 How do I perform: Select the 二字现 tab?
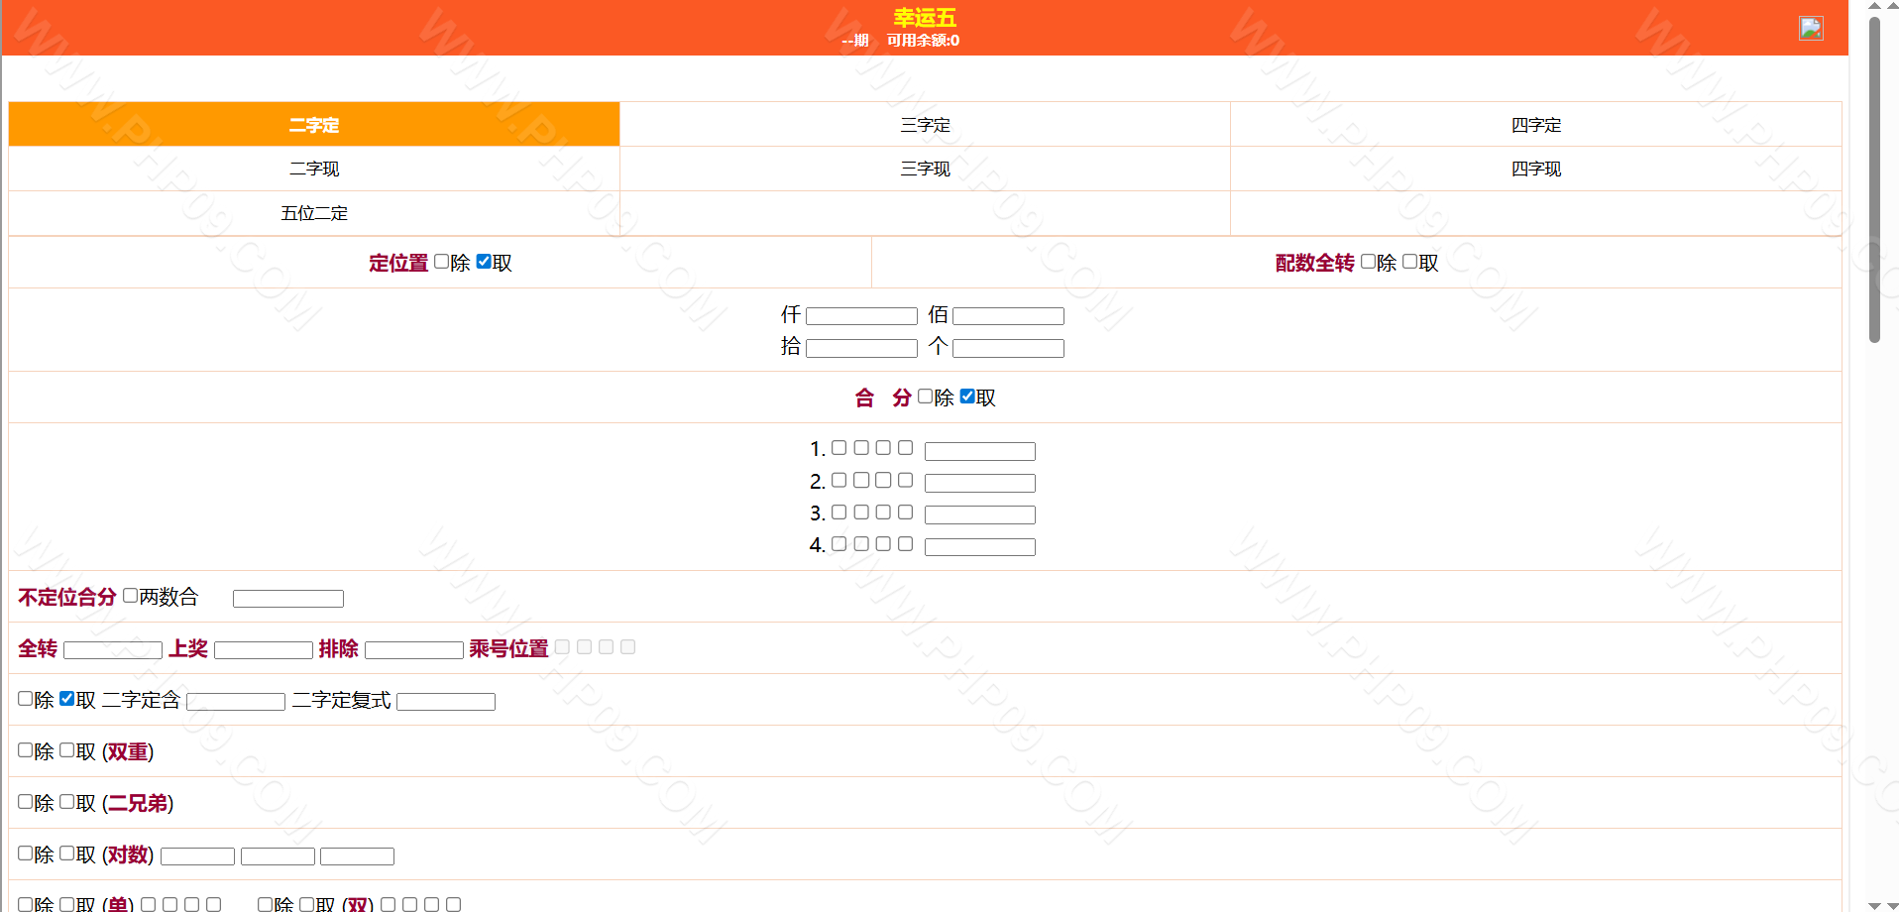click(x=313, y=169)
